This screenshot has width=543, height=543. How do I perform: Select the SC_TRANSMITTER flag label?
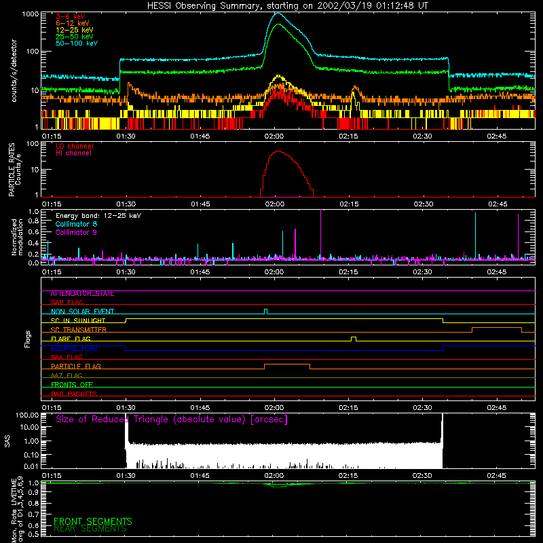(x=79, y=330)
